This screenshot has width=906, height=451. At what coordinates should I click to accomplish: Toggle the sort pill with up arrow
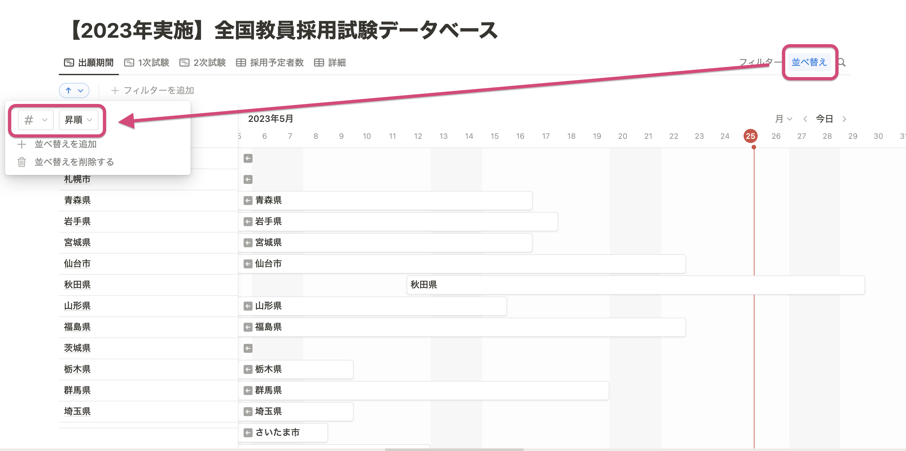click(x=74, y=91)
